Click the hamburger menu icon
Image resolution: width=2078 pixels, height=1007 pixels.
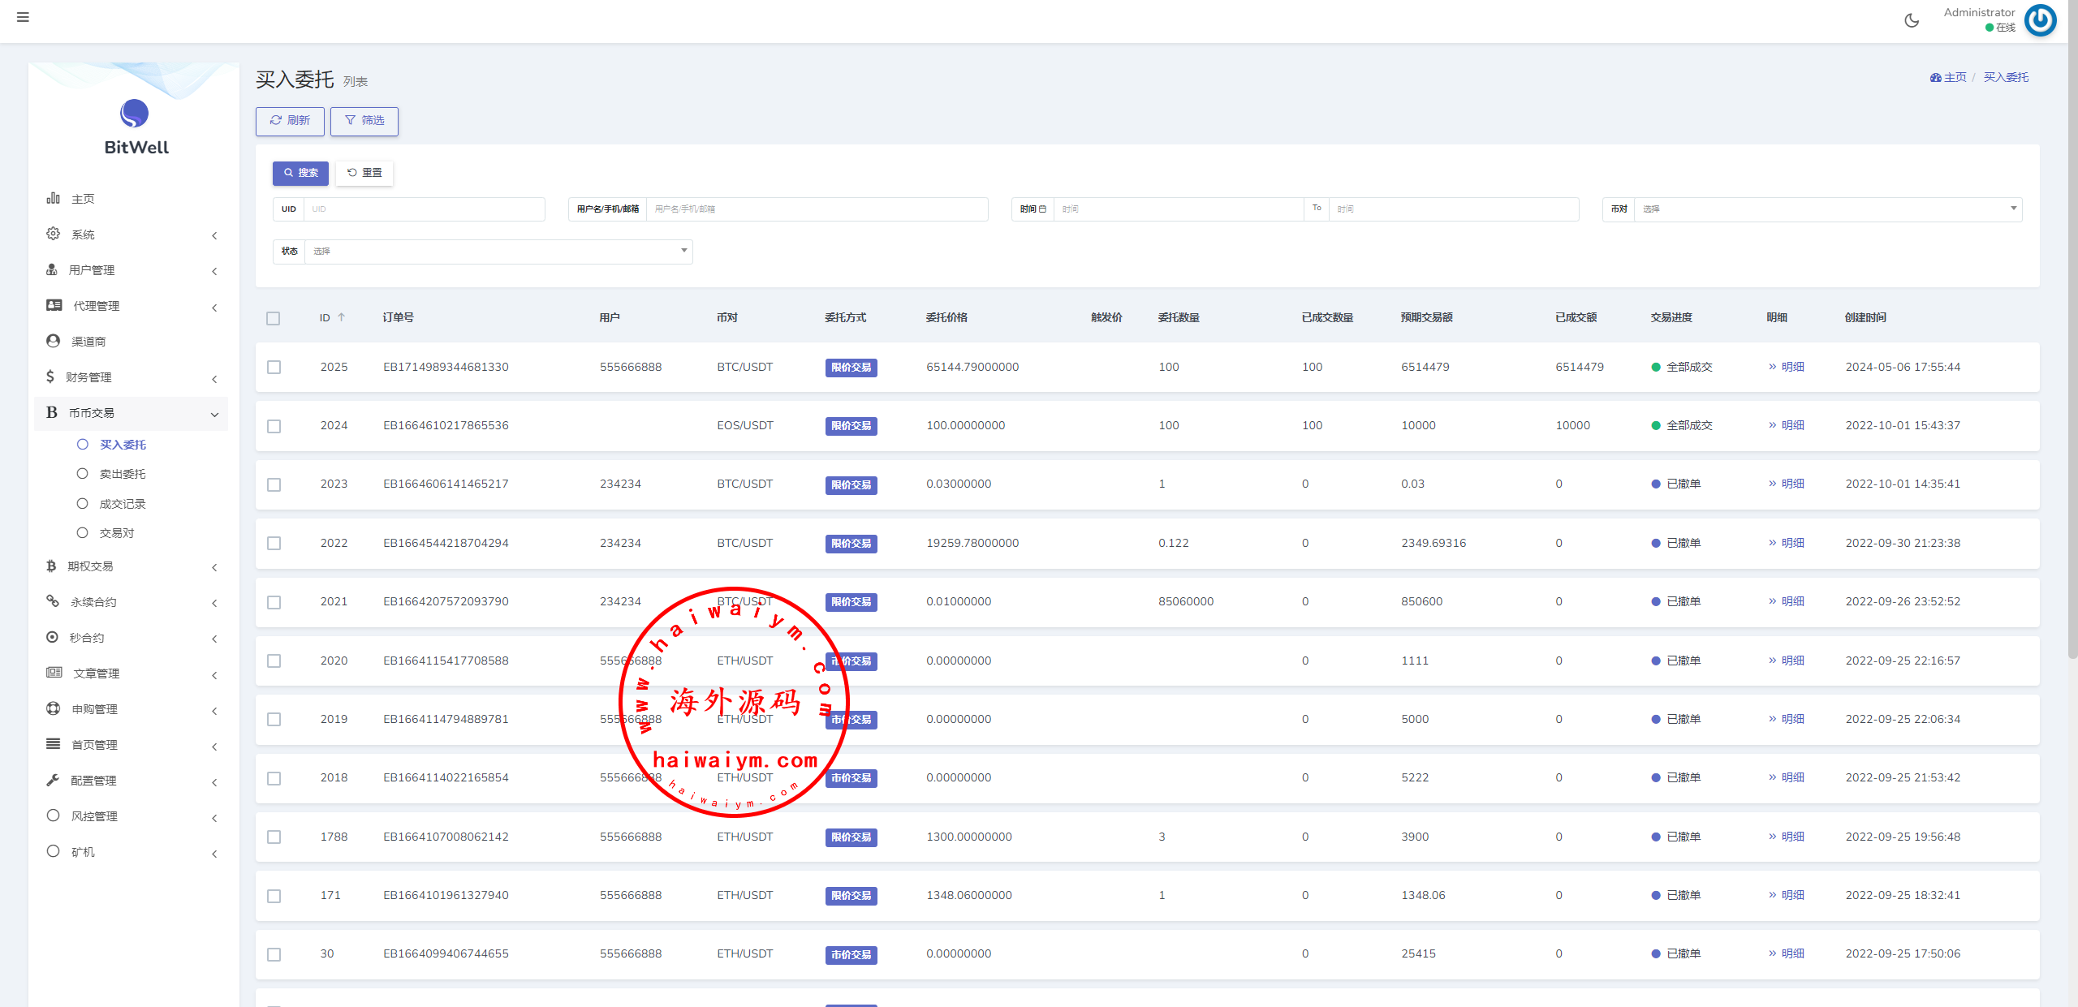click(x=23, y=17)
